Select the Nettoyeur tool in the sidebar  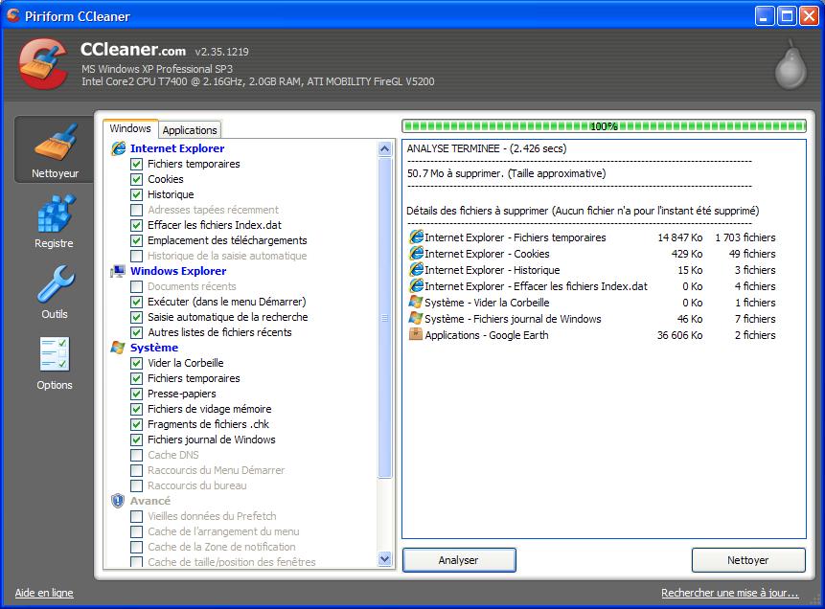coord(54,150)
